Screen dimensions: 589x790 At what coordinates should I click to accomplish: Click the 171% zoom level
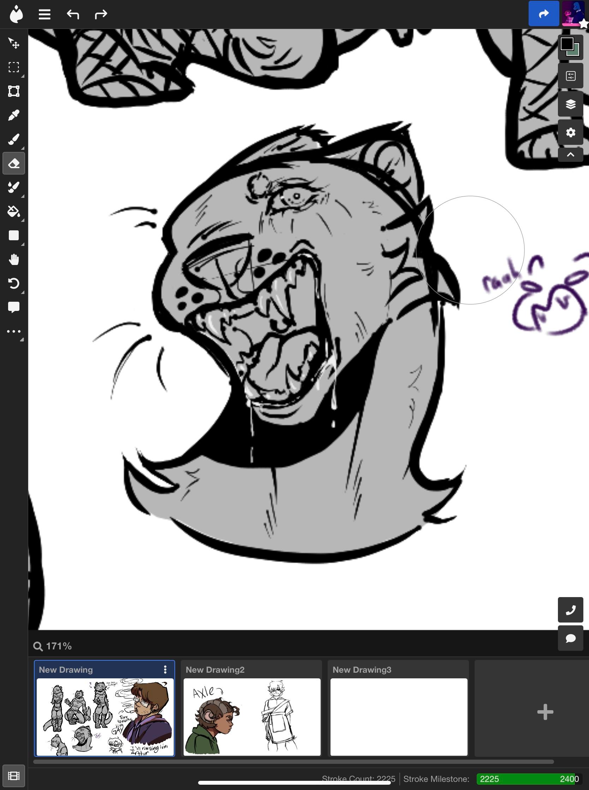[x=53, y=646]
